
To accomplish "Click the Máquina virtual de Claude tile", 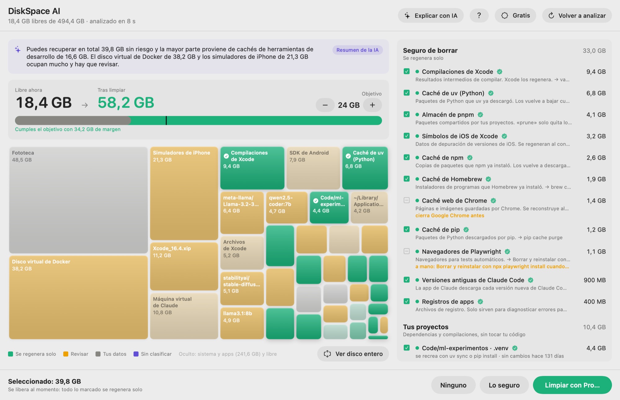I will (184, 316).
